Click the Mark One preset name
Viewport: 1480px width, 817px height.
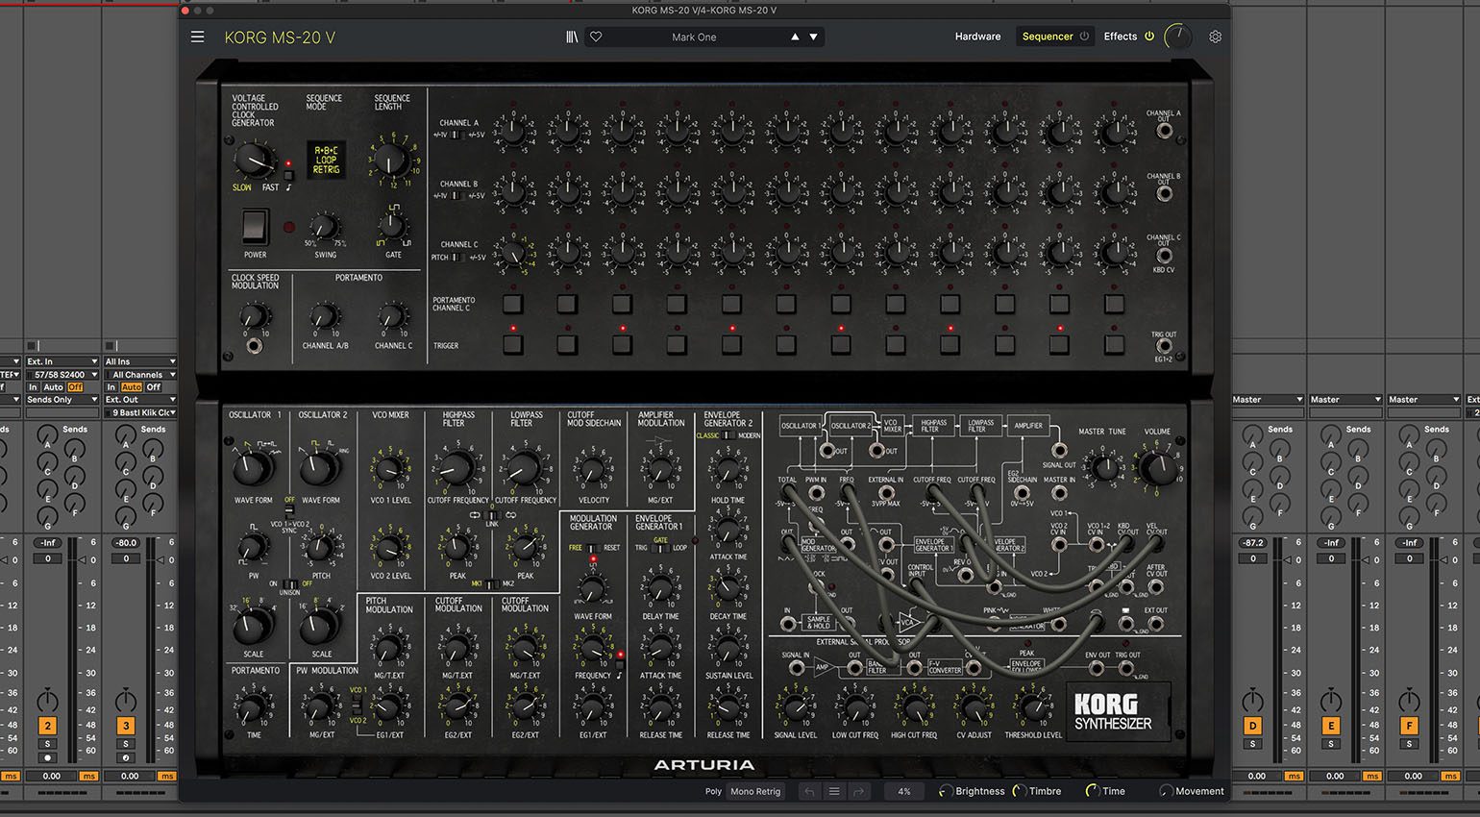pyautogui.click(x=694, y=37)
